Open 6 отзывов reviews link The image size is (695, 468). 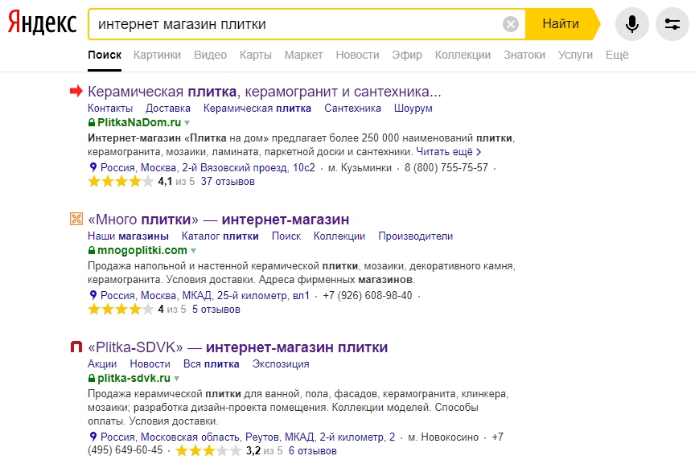(x=312, y=451)
